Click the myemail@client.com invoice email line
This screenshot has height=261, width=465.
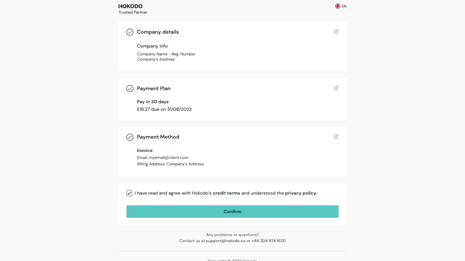pyautogui.click(x=163, y=158)
